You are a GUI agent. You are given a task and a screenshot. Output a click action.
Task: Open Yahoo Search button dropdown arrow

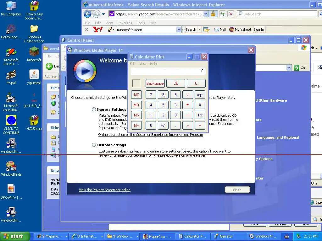point(199,29)
